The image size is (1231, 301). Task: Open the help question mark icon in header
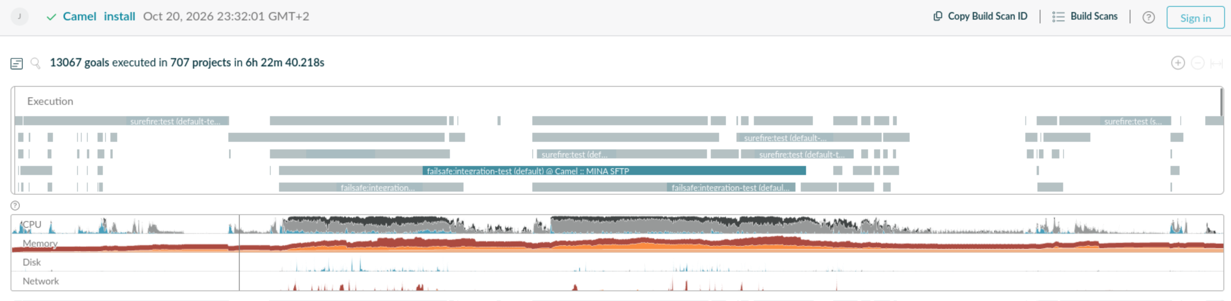tap(1148, 18)
